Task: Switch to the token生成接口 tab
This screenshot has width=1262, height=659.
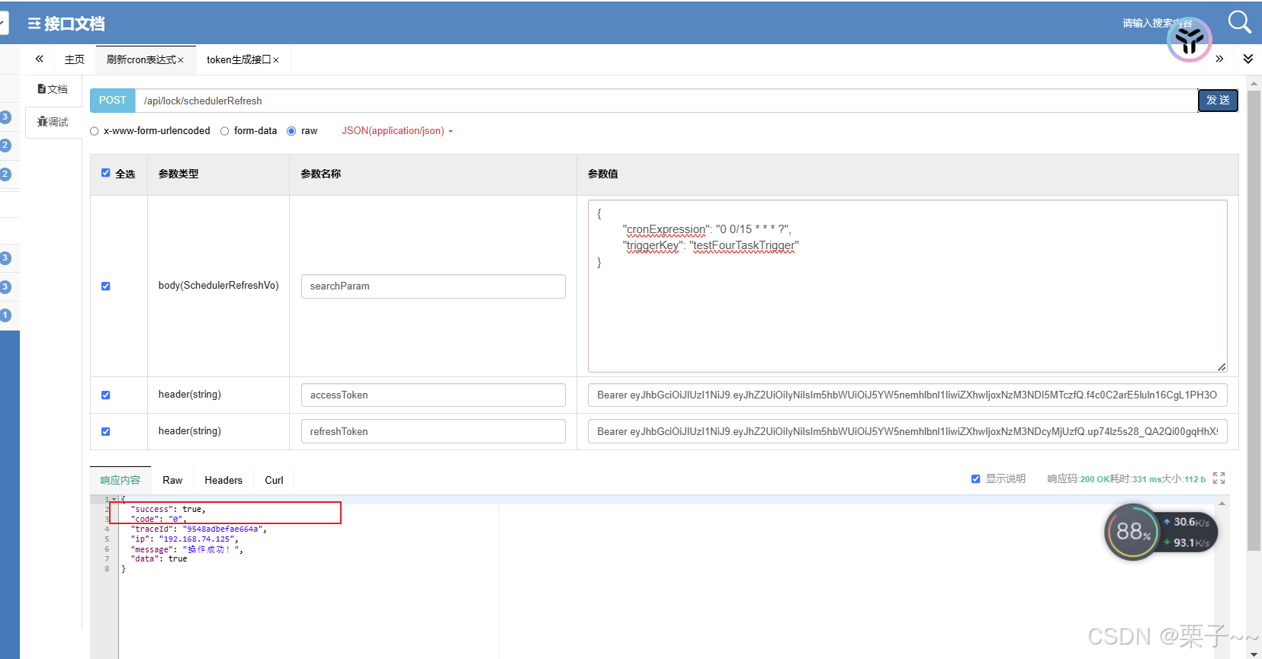Action: point(239,59)
